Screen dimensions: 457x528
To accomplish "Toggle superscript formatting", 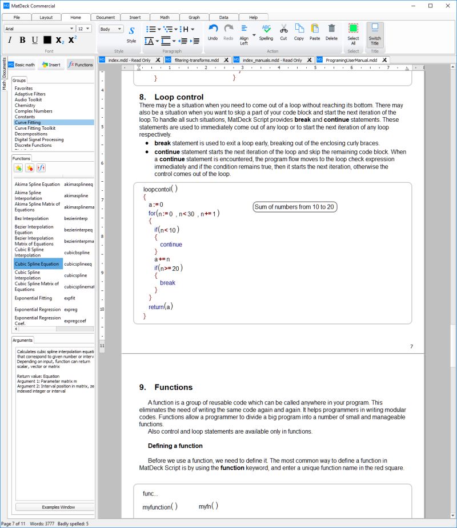I will coord(72,39).
